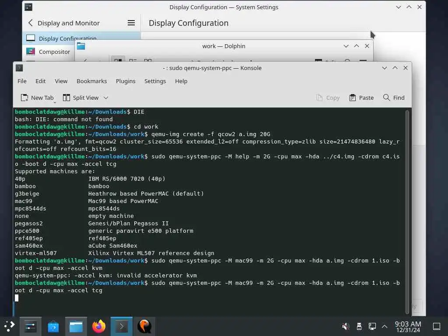Click the Konsole vertical scrollbar

point(407,211)
